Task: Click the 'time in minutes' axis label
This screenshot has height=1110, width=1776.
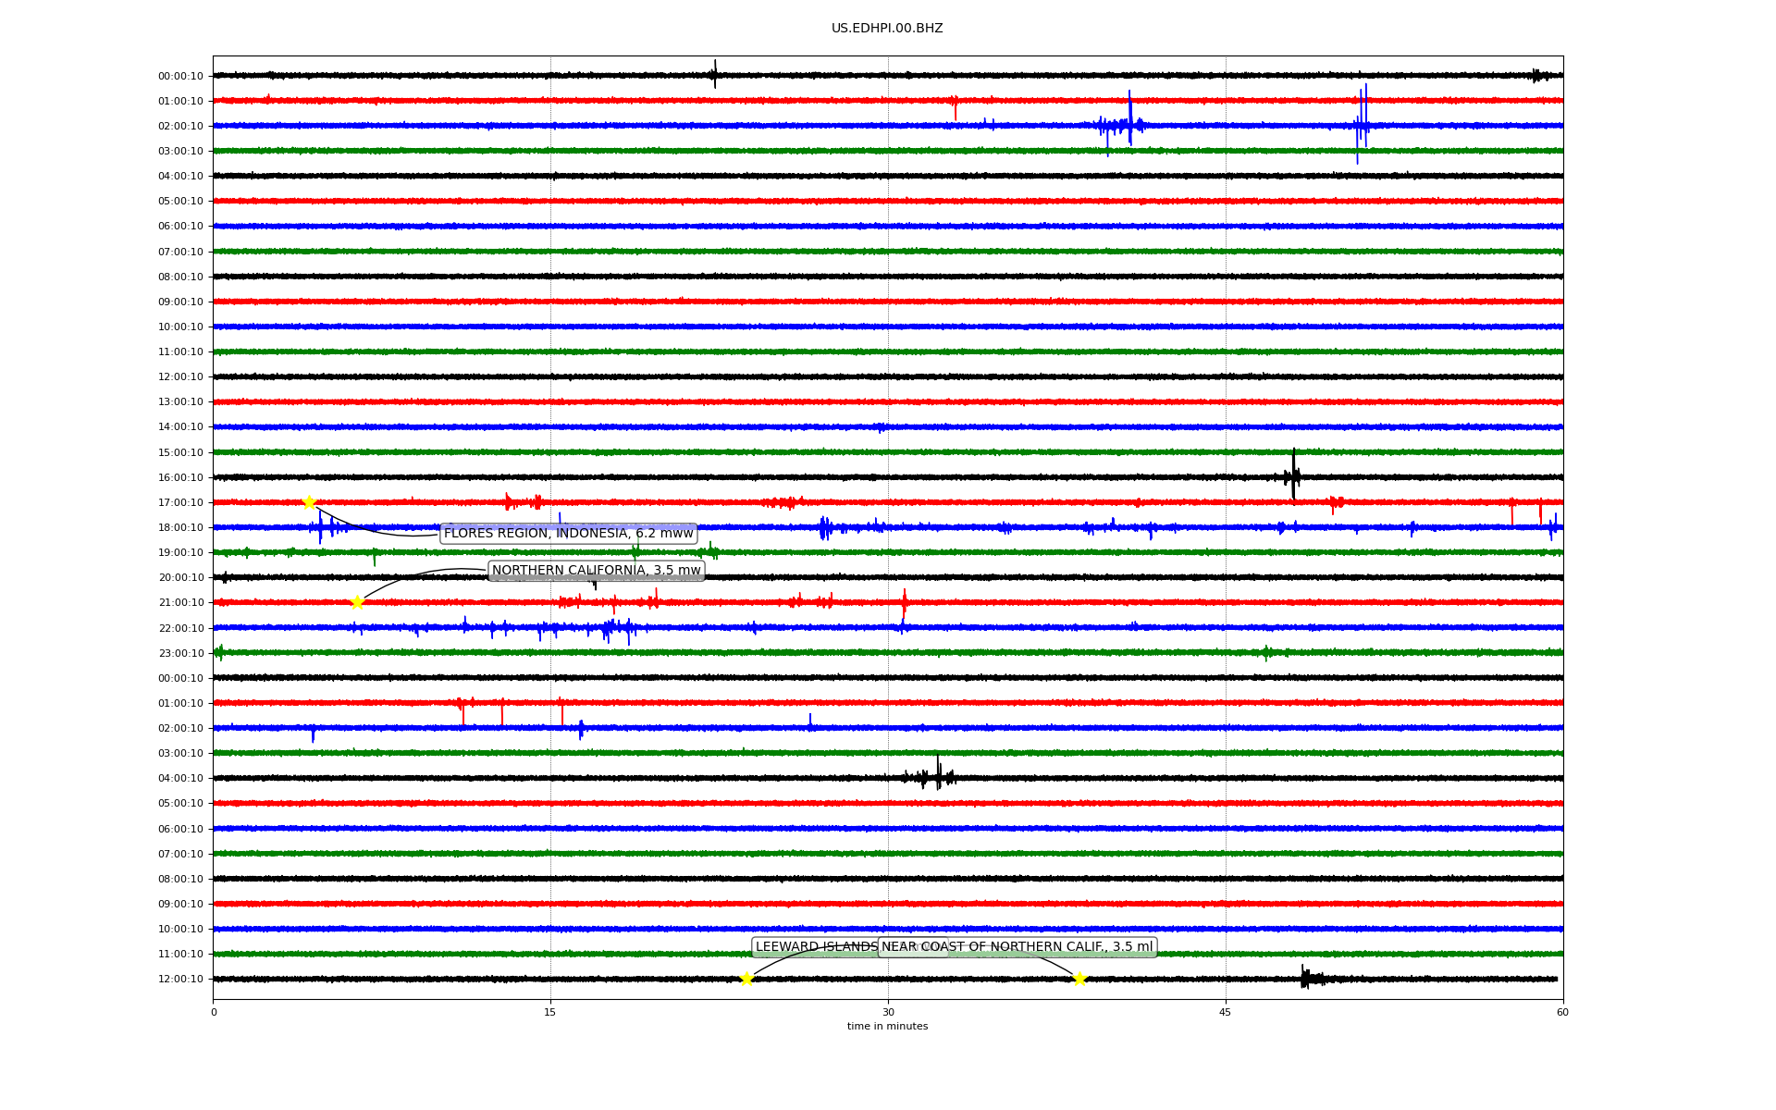Action: [887, 1027]
